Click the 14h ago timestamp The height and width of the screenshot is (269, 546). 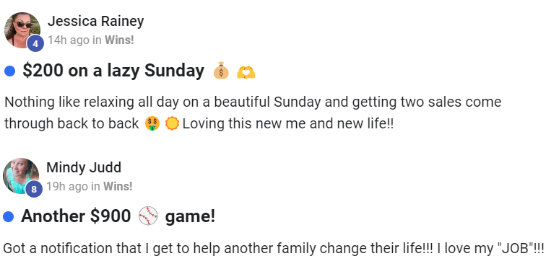tap(69, 40)
